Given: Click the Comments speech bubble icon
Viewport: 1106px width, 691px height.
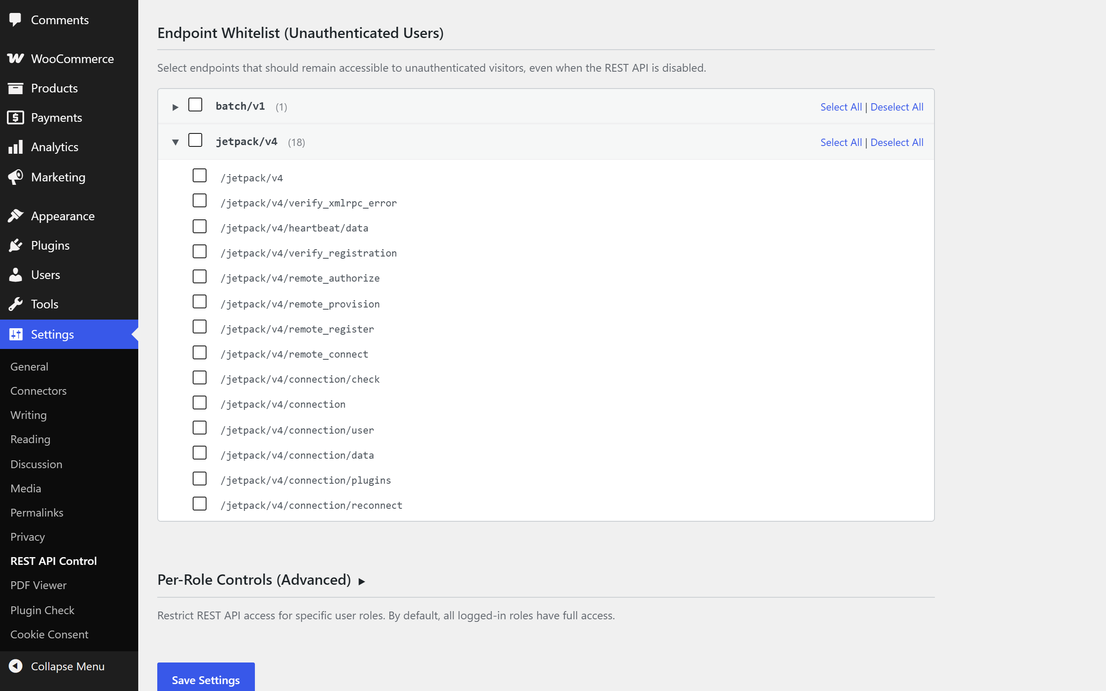Looking at the screenshot, I should (x=16, y=20).
